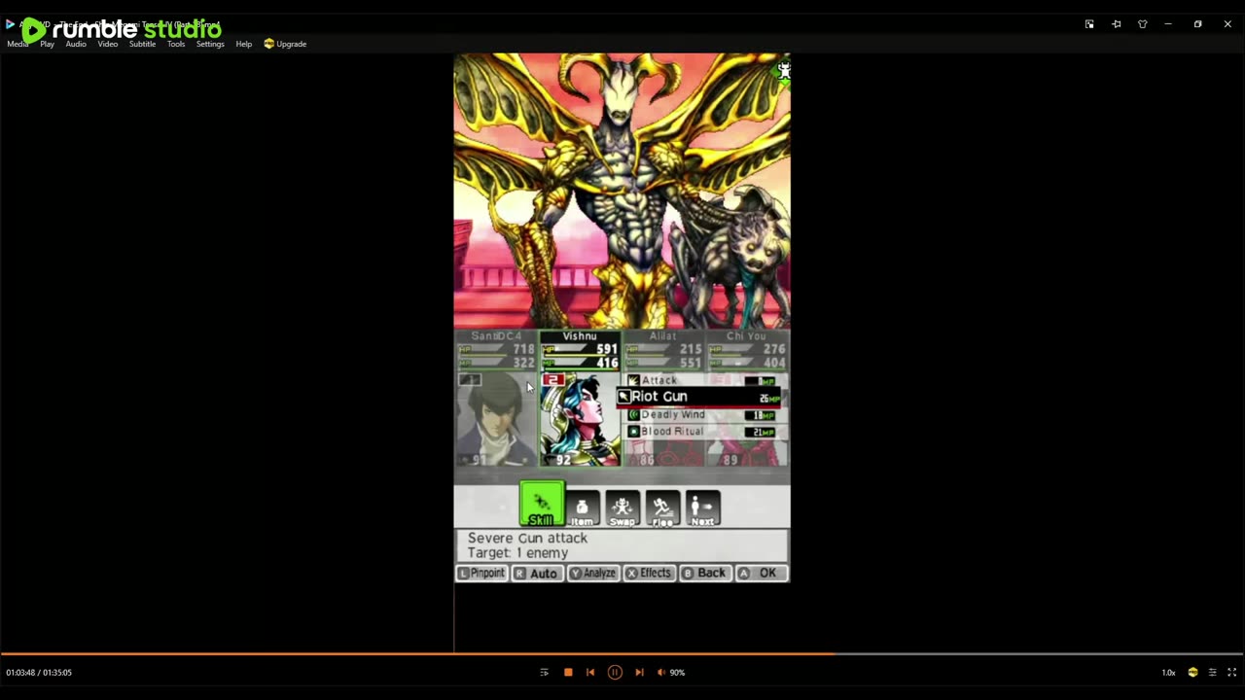Image resolution: width=1245 pixels, height=700 pixels.
Task: Mute the audio via speaker icon
Action: point(661,672)
